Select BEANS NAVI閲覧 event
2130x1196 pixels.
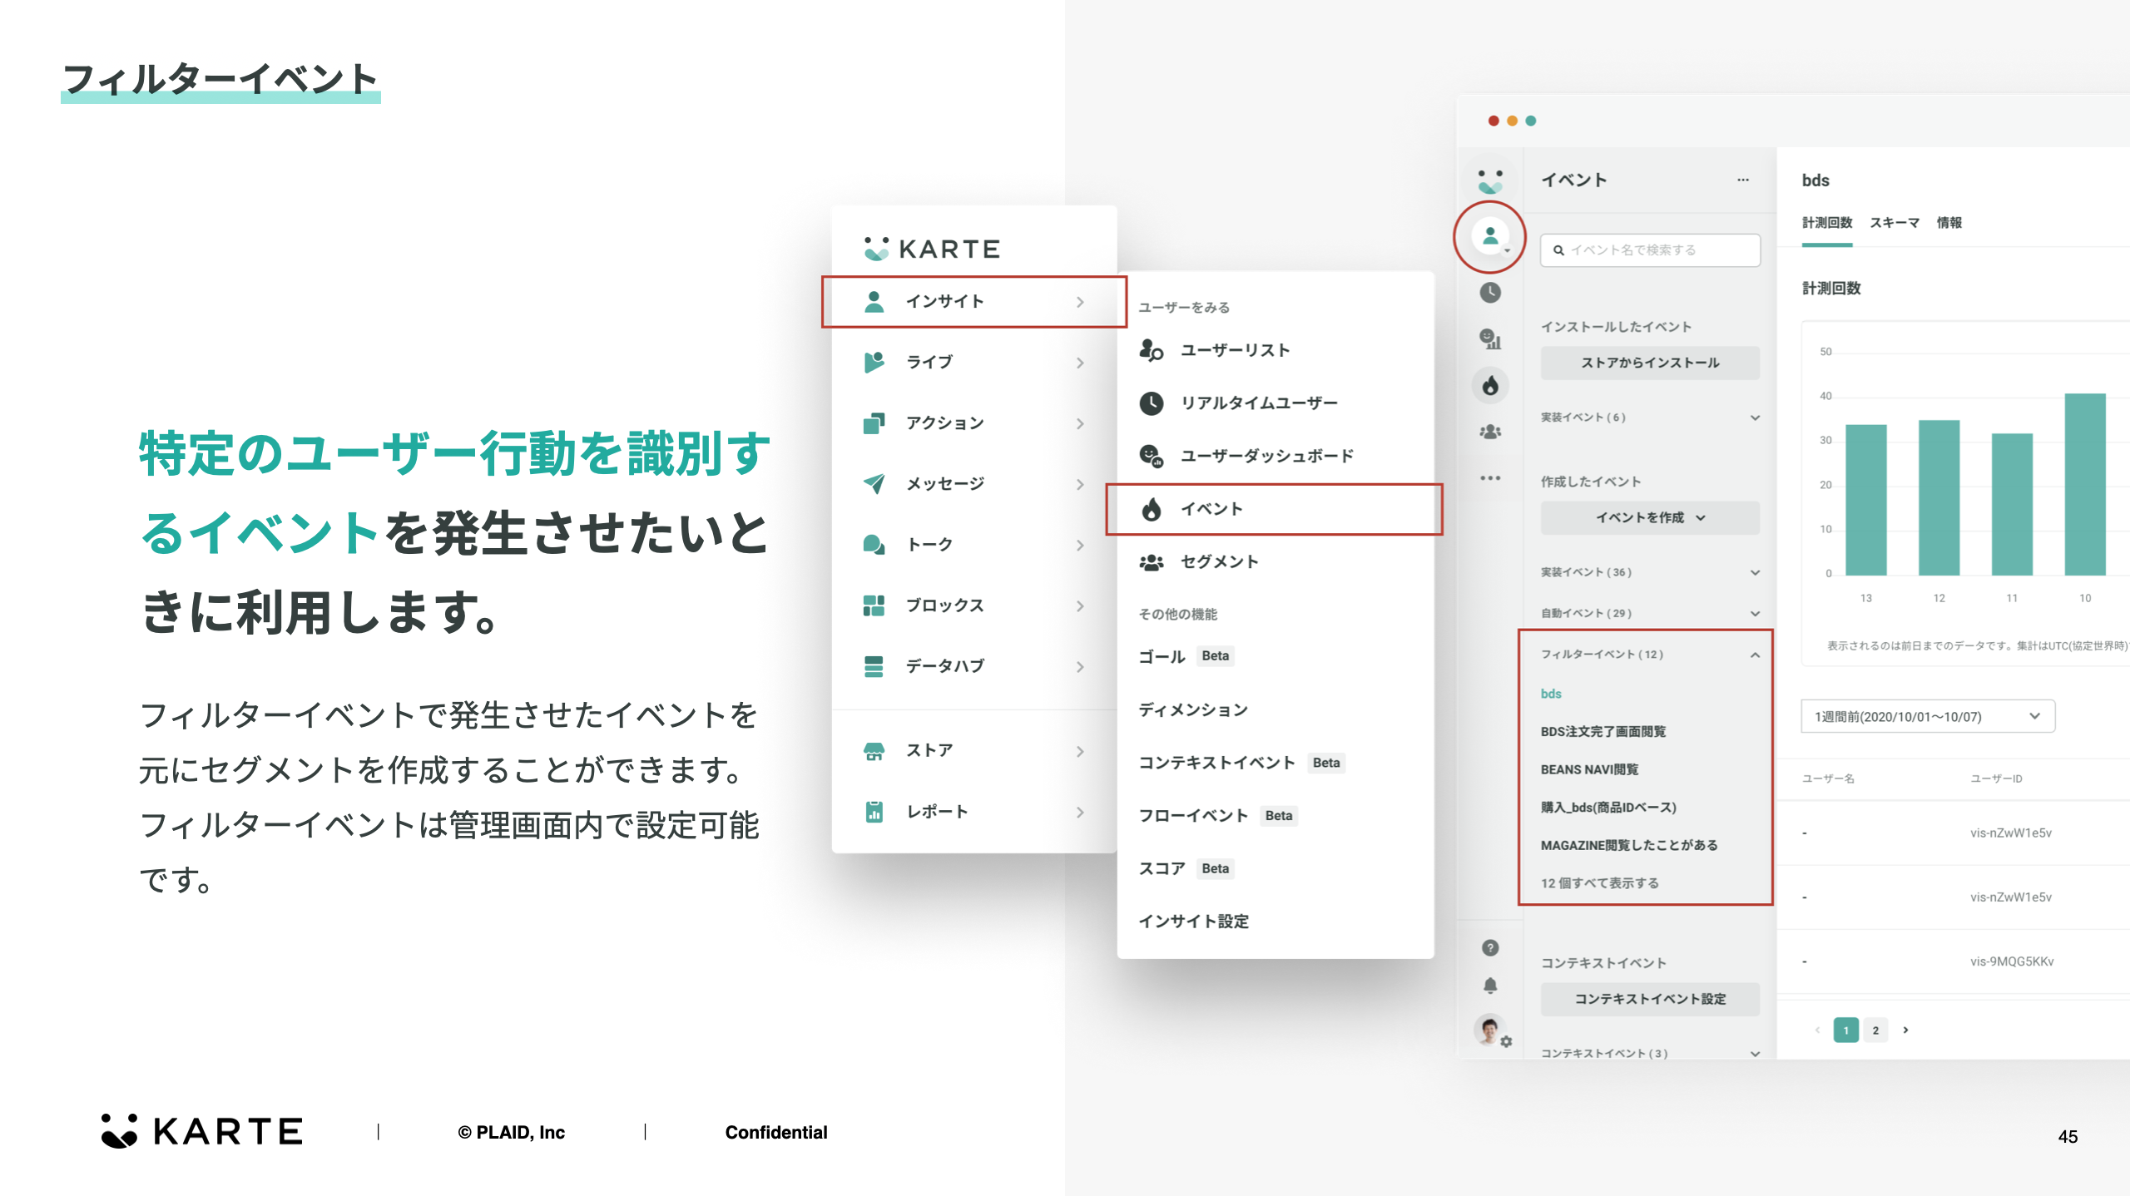point(1589,770)
